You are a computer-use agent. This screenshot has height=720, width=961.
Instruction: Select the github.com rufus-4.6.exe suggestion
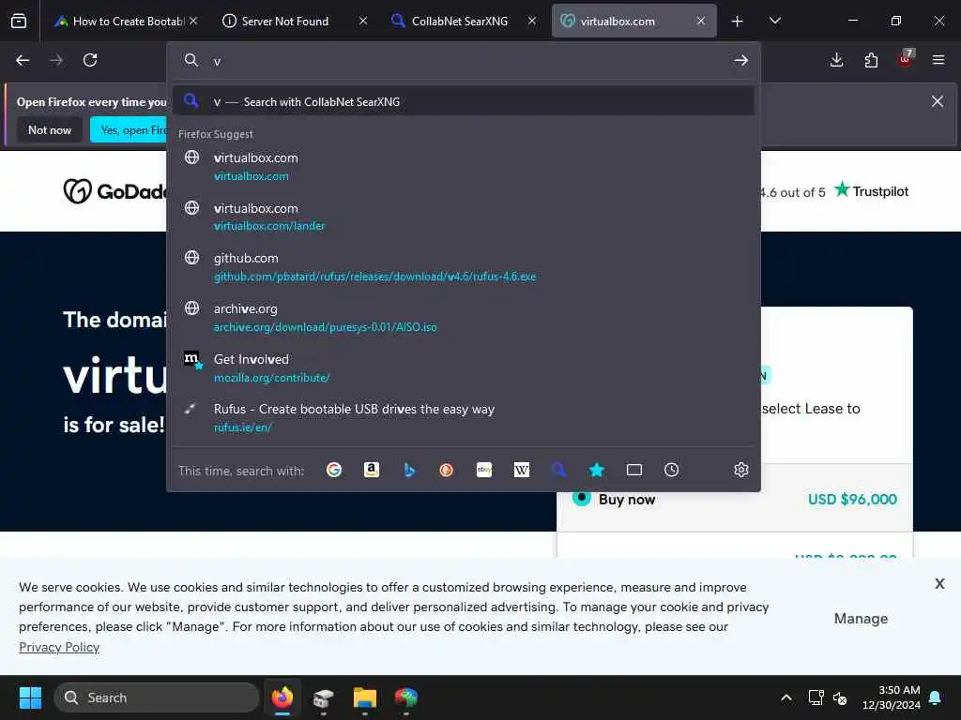click(x=464, y=267)
